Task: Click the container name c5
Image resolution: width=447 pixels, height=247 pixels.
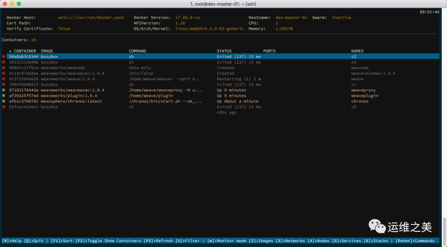Action: (x=353, y=107)
